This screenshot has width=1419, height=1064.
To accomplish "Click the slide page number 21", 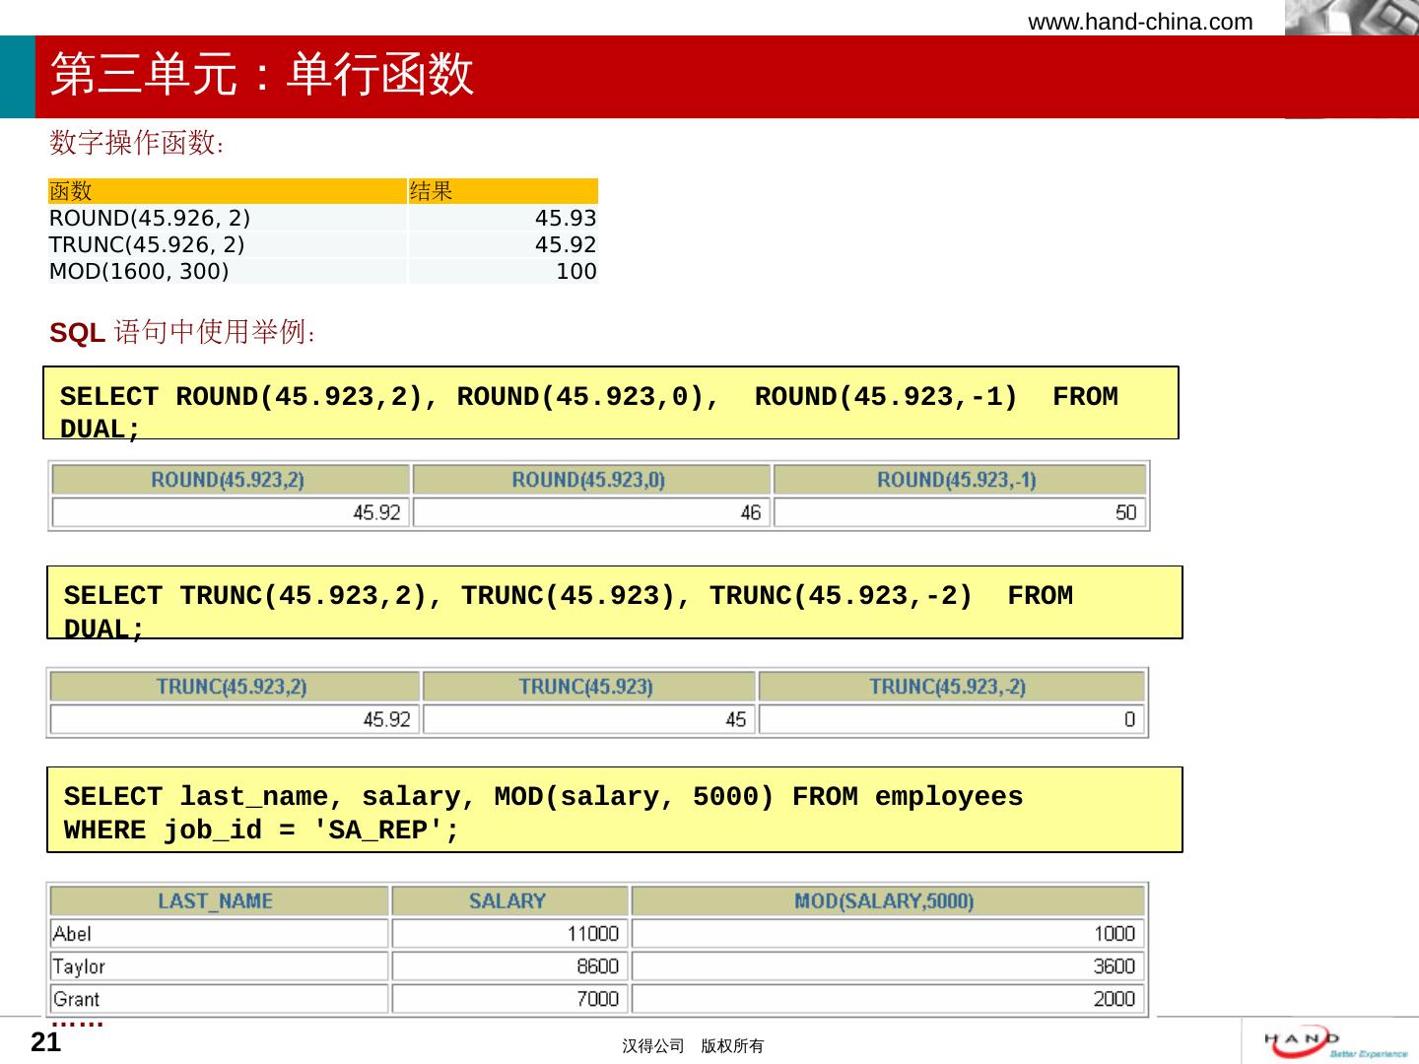I will coord(46,1043).
